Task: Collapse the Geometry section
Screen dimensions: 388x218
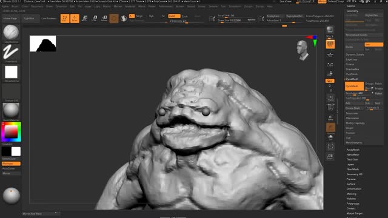Action: 352,11
